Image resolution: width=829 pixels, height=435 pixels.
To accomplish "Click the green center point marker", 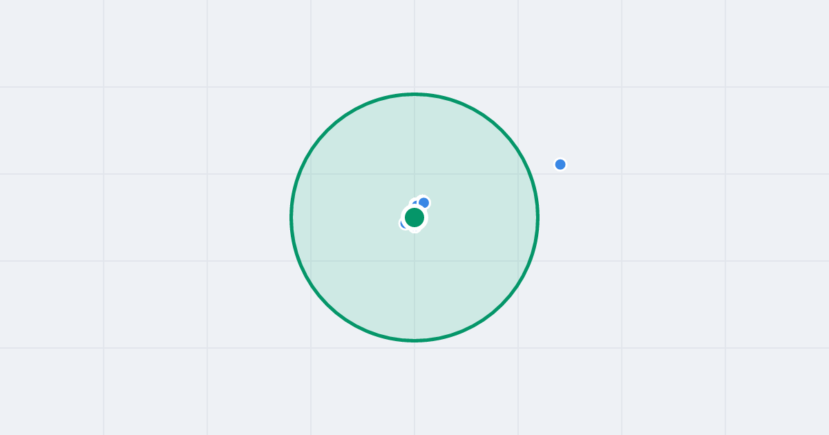I will pos(414,217).
